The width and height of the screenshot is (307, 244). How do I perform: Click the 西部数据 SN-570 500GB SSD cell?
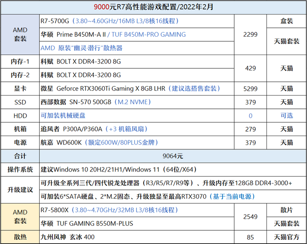137,102
